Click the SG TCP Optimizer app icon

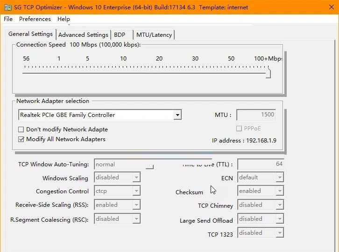8,7
